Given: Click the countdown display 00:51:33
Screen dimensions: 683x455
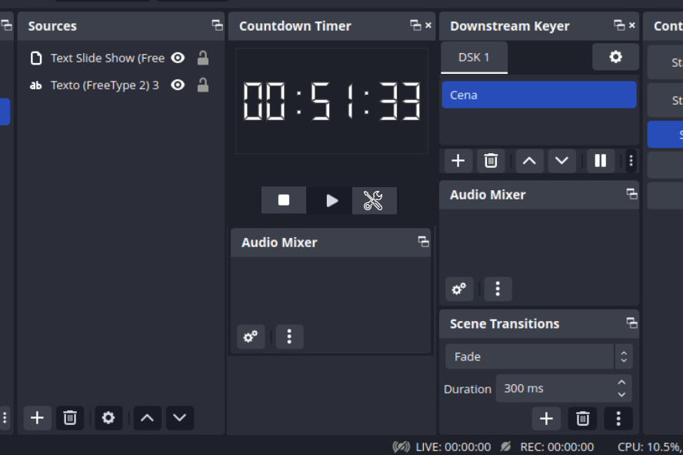Looking at the screenshot, I should [332, 101].
